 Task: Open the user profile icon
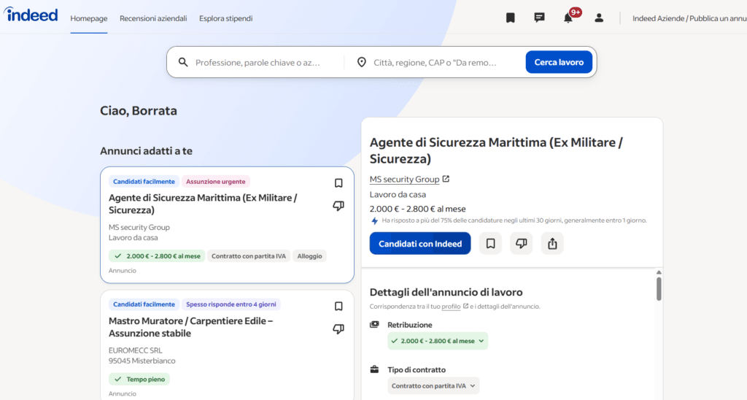tap(599, 18)
